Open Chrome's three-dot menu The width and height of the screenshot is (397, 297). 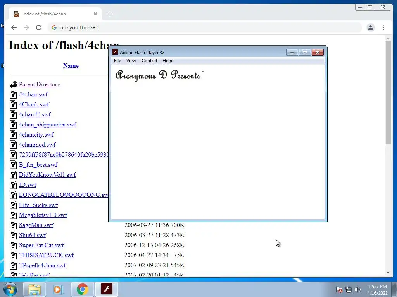[x=383, y=27]
